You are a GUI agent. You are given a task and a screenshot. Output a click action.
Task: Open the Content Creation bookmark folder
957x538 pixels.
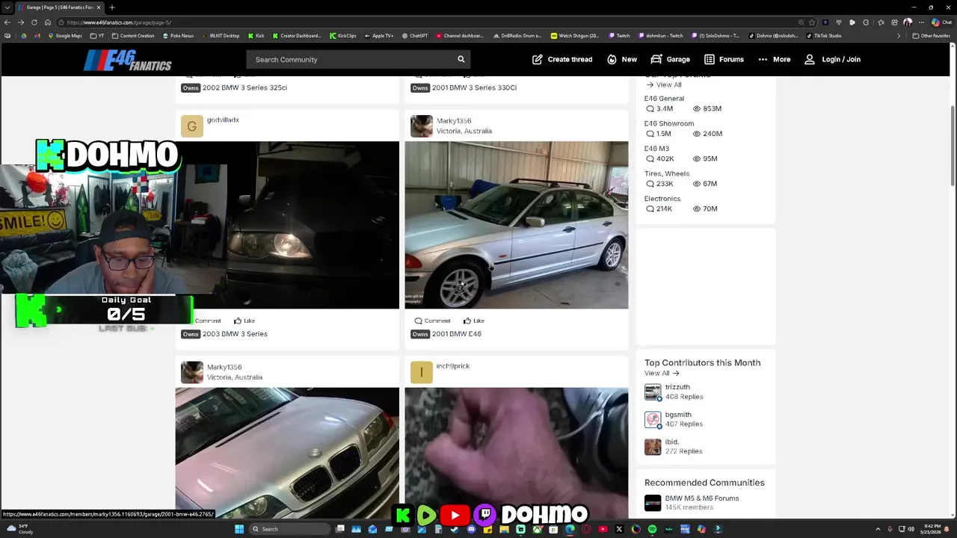[133, 36]
